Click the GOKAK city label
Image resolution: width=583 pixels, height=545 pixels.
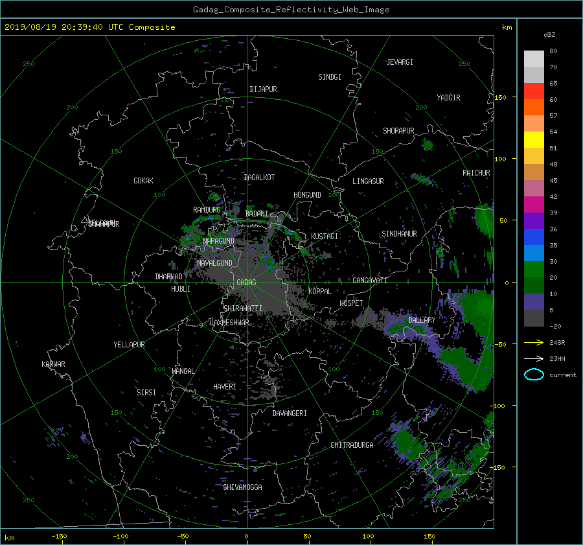[144, 181]
